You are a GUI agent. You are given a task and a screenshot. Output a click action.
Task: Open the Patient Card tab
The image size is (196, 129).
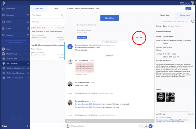pos(165,15)
